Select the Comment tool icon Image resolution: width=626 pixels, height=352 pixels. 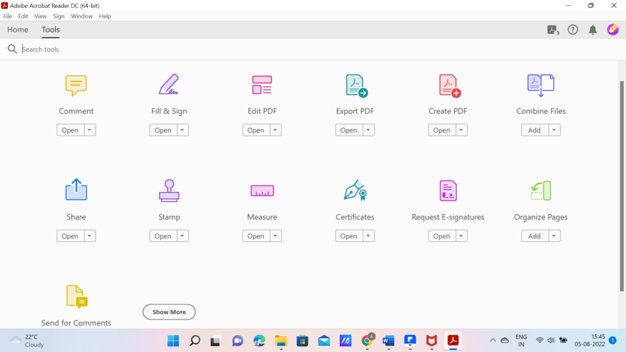[76, 86]
